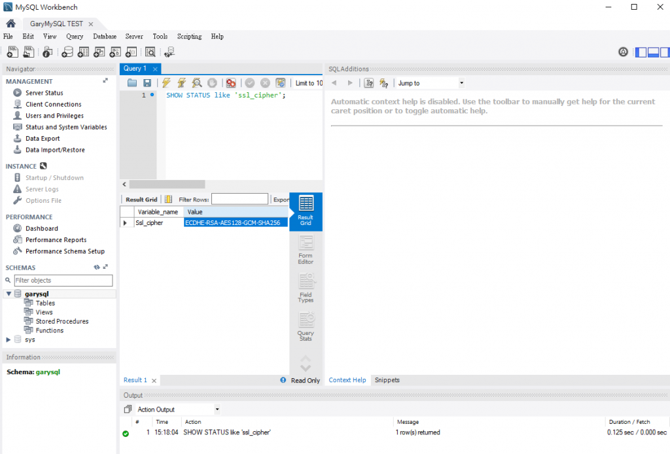
Task: Open Status and System Variables
Action: tap(66, 127)
